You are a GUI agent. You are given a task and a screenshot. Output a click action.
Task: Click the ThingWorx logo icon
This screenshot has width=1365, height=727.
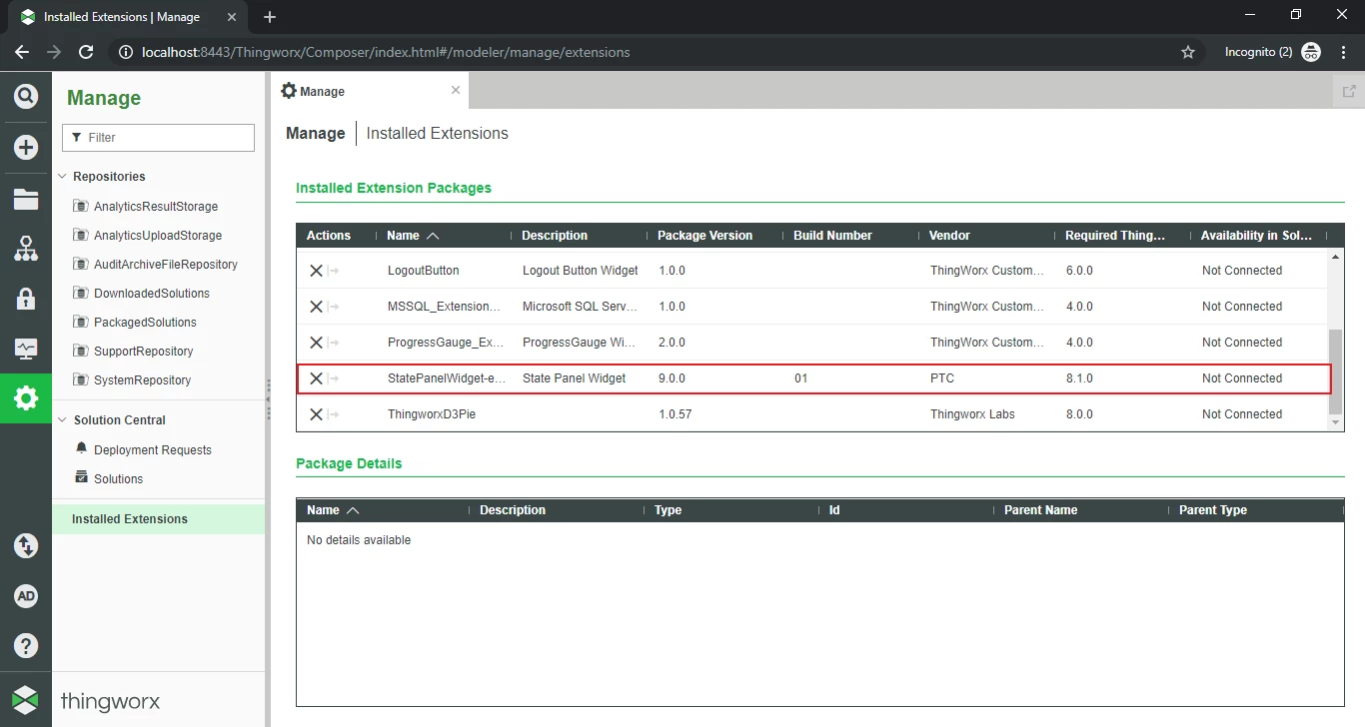pyautogui.click(x=26, y=699)
